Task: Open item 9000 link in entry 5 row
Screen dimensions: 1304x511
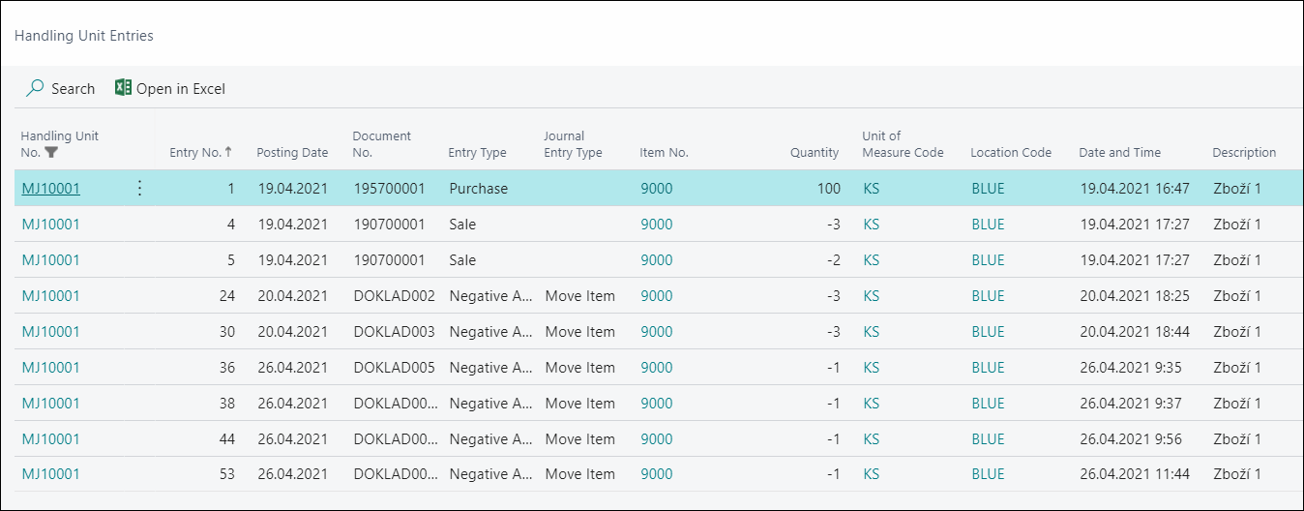Action: click(657, 260)
